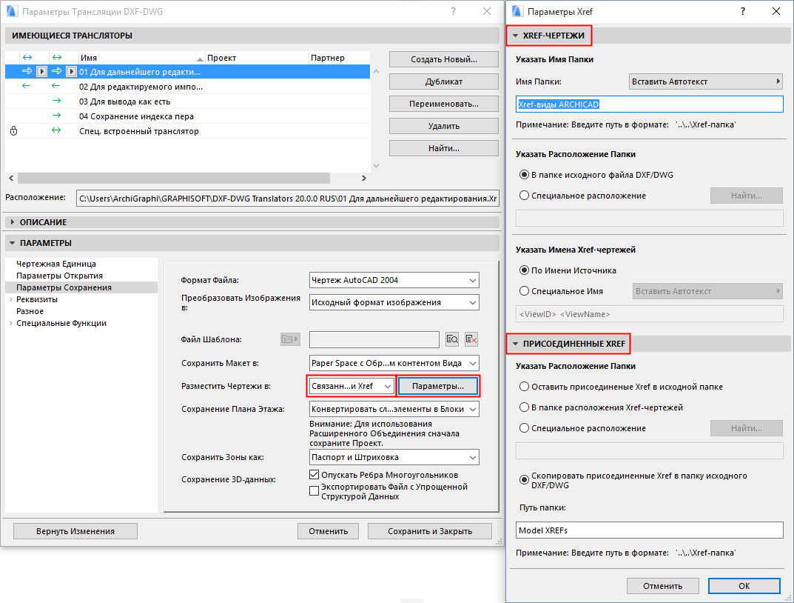The height and width of the screenshot is (603, 794).
Task: Expand the Специальные Функции tree item
Action: pyautogui.click(x=10, y=323)
